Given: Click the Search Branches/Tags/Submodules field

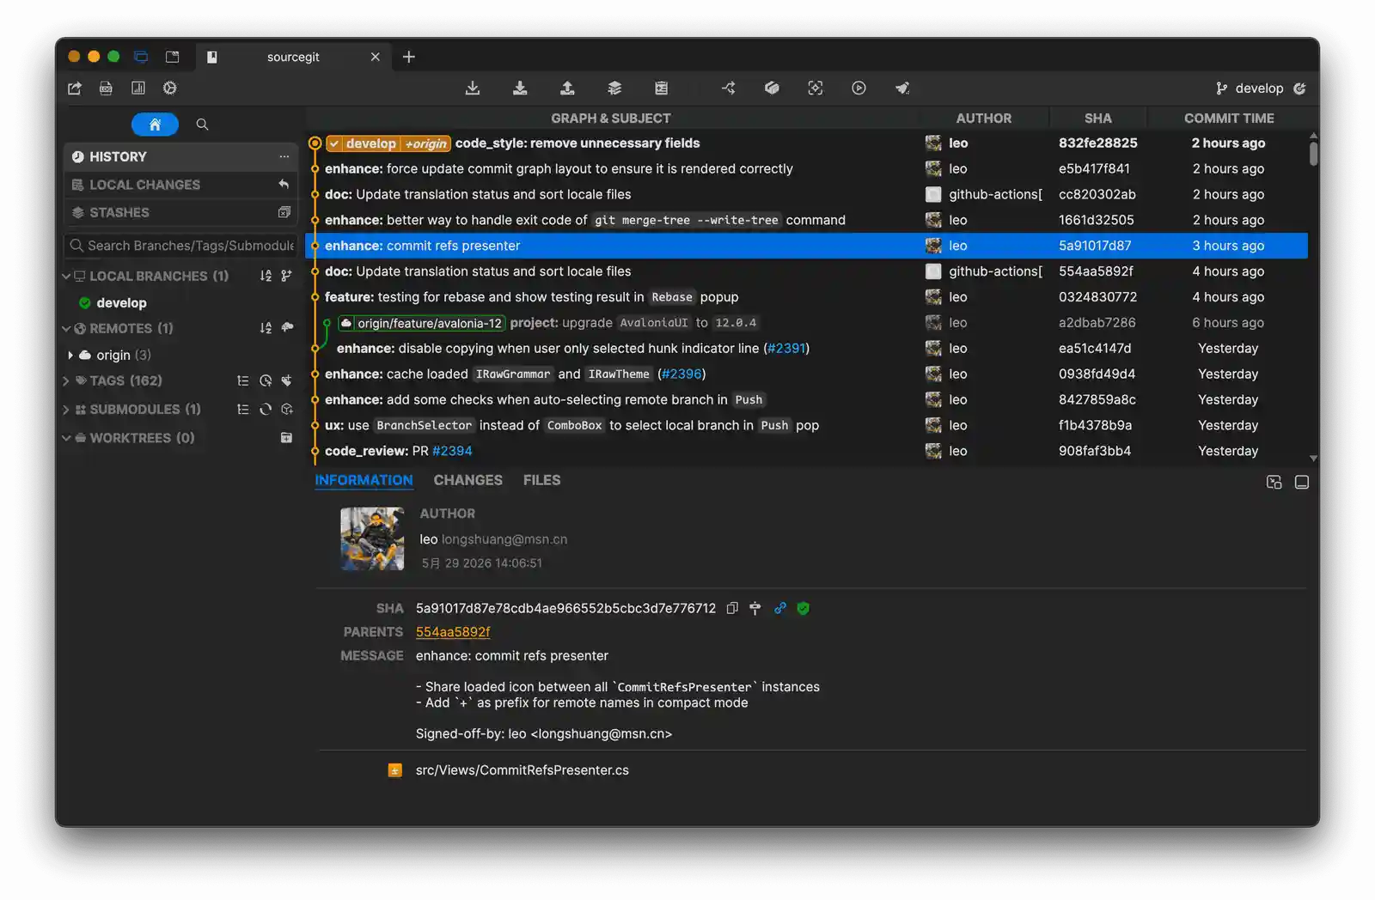Looking at the screenshot, I should [x=180, y=246].
